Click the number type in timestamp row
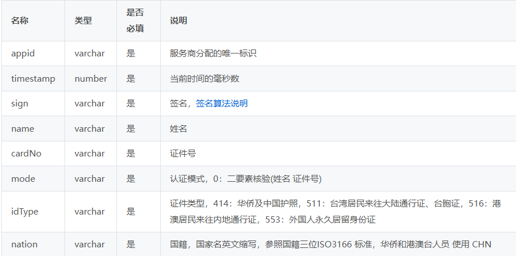The image size is (516, 256). pyautogui.click(x=91, y=79)
